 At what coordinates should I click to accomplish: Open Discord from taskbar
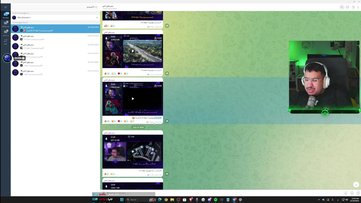click(209, 200)
